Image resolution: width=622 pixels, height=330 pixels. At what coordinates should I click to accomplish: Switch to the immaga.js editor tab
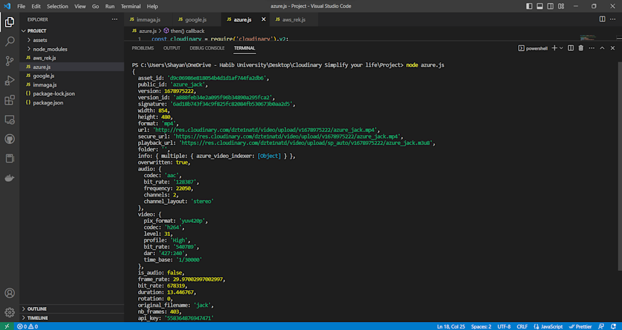tap(148, 19)
